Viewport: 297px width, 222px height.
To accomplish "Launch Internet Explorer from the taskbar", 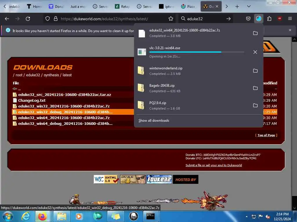I will 26,216.
